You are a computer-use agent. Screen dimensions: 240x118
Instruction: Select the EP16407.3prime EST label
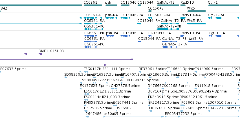click(x=135, y=75)
